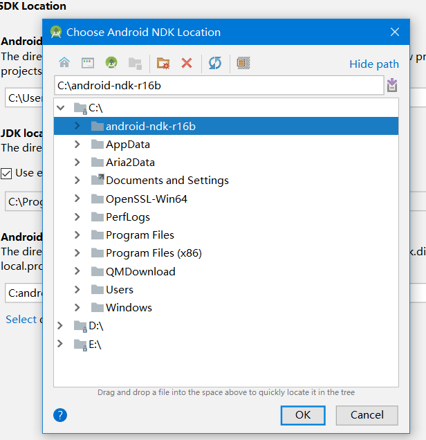Image resolution: width=426 pixels, height=440 pixels.
Task: Select the grayed Module directory icon
Action: (135, 64)
